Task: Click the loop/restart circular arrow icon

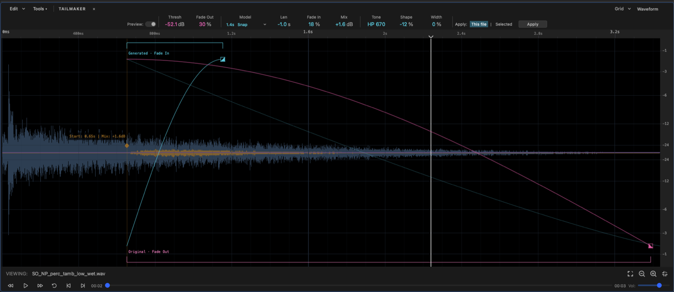Action: click(54, 286)
